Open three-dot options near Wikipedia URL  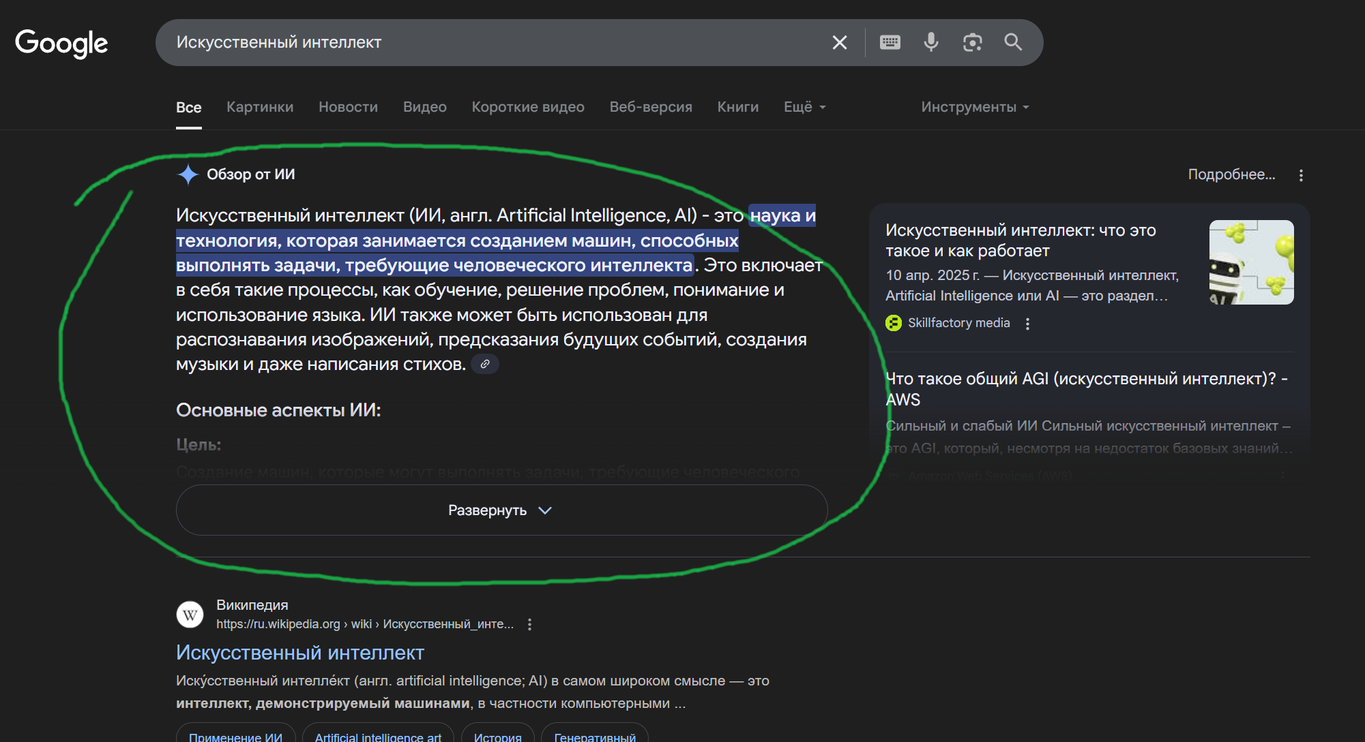530,623
